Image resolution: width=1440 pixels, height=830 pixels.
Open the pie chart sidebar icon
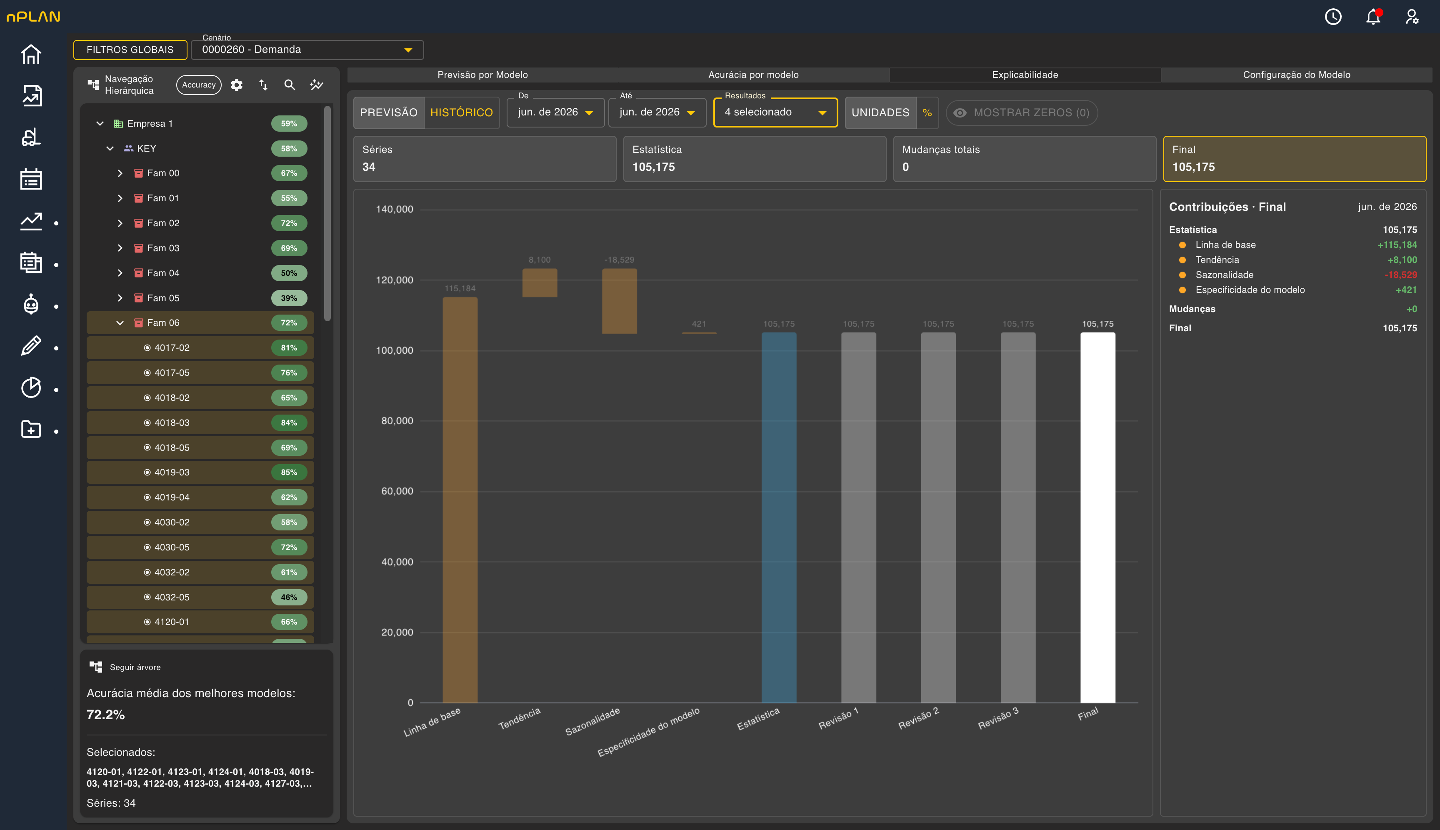[31, 387]
